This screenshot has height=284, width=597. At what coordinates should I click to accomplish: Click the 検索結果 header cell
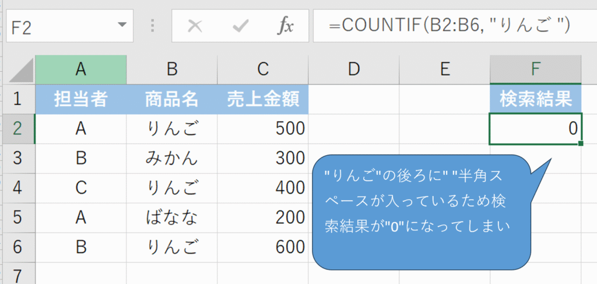535,100
